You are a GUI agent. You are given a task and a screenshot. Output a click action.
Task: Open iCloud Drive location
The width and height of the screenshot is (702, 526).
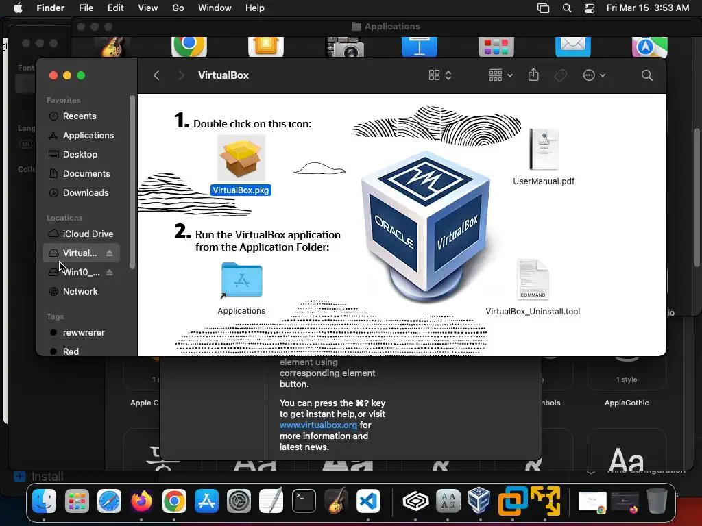tap(81, 234)
